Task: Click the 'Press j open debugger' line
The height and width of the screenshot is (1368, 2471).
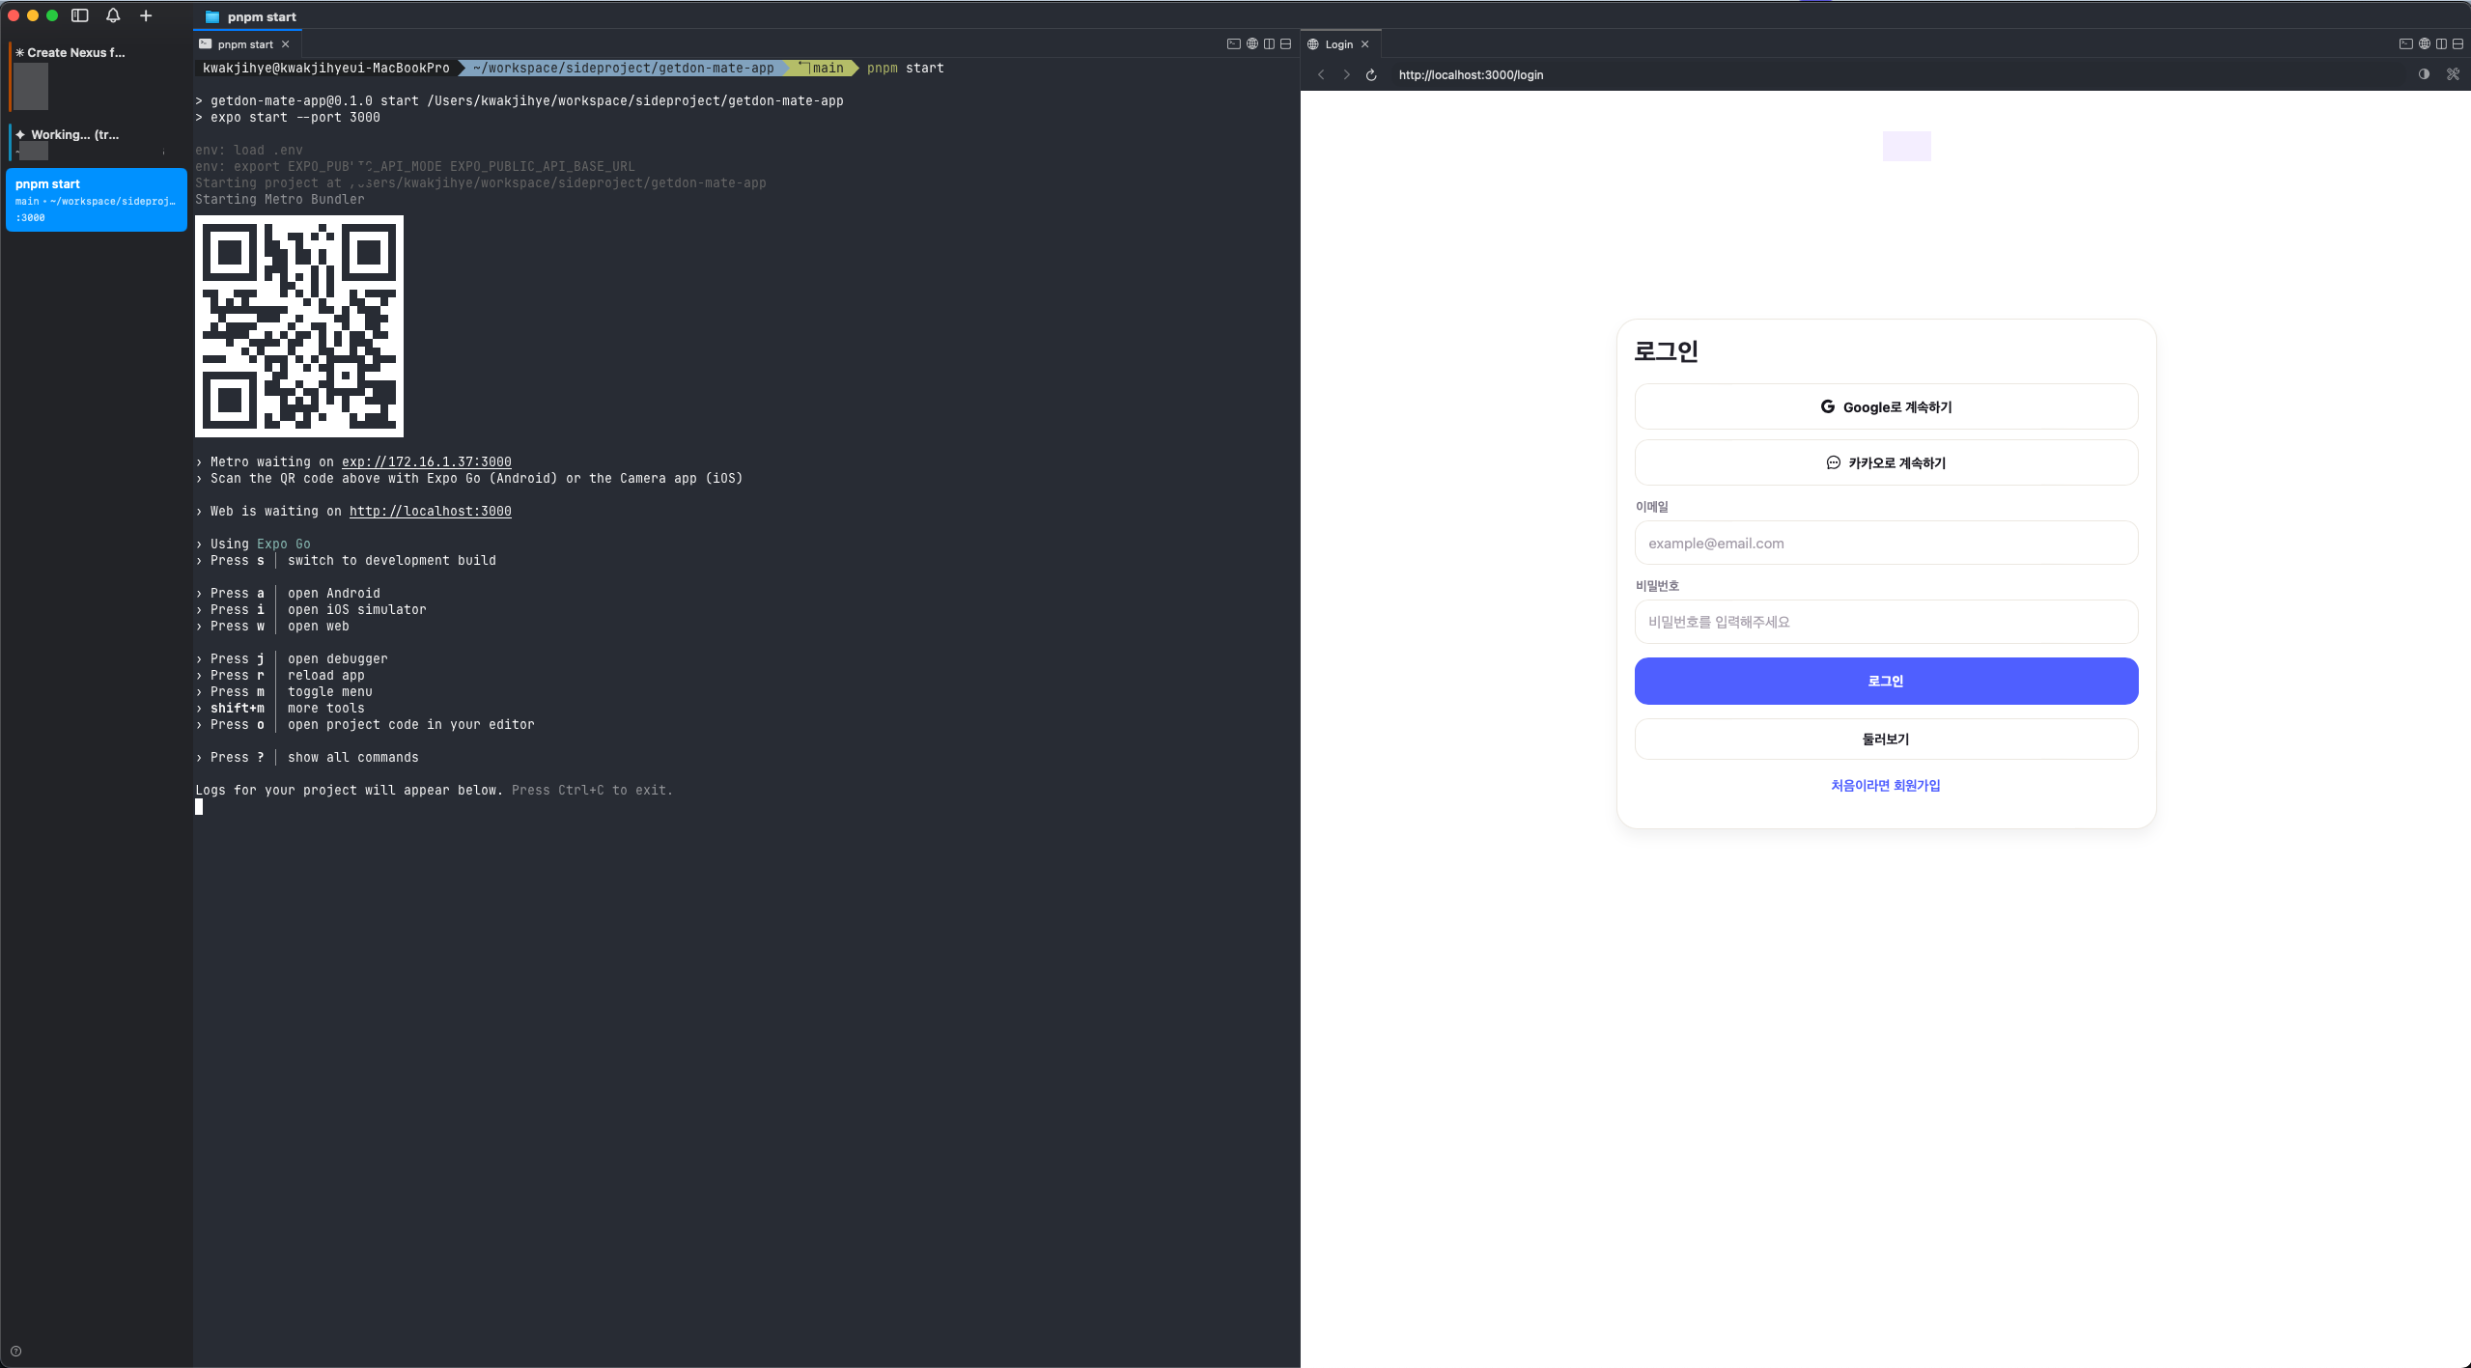Action: [x=292, y=658]
